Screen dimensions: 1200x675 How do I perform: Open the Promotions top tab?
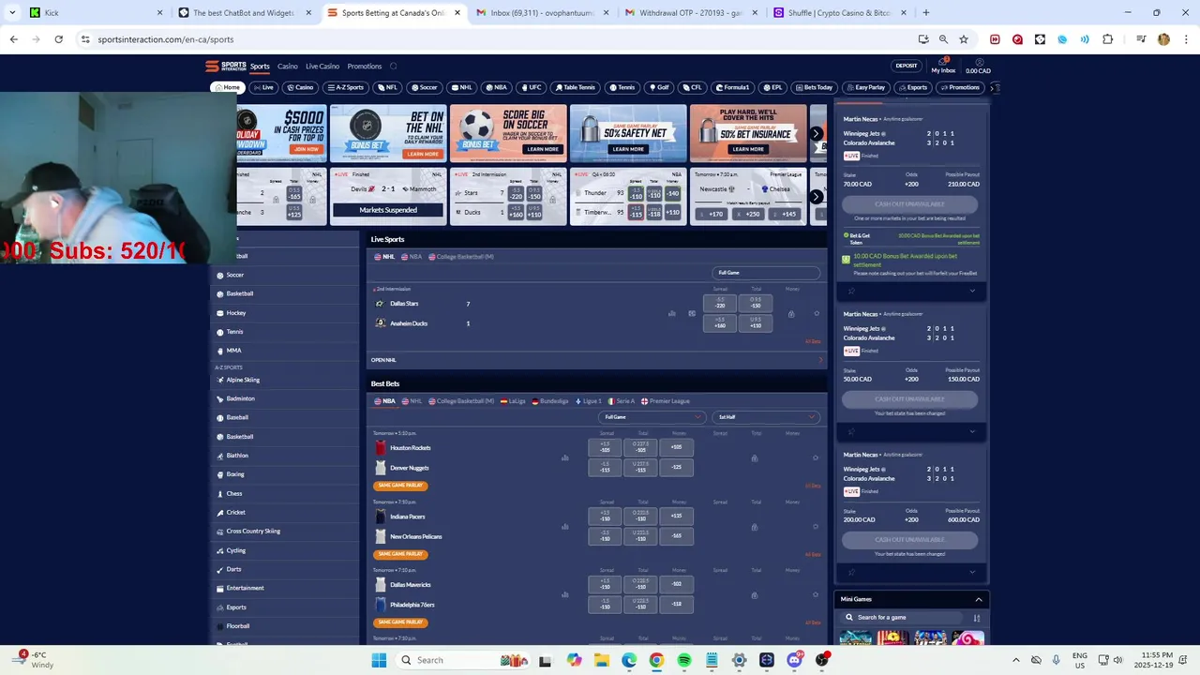[365, 67]
